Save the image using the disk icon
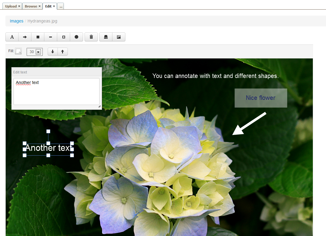 [x=106, y=37]
